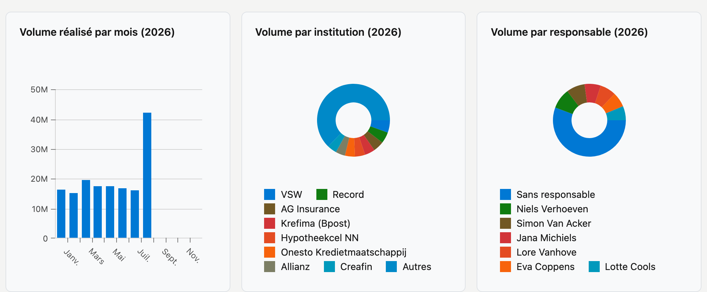Click the 30M axis value
The width and height of the screenshot is (707, 292).
tap(39, 149)
